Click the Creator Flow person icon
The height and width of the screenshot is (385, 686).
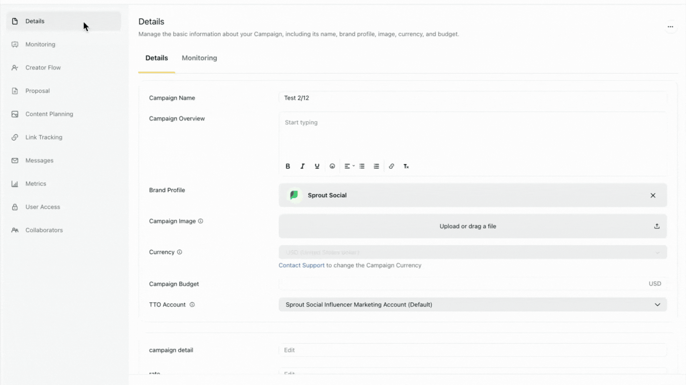15,68
